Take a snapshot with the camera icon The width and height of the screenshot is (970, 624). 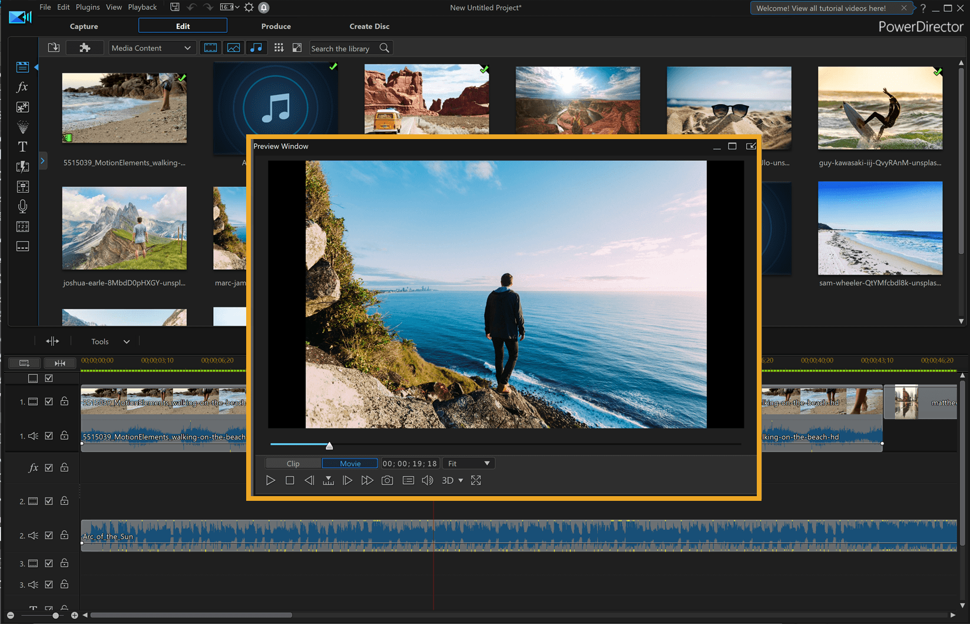click(387, 480)
